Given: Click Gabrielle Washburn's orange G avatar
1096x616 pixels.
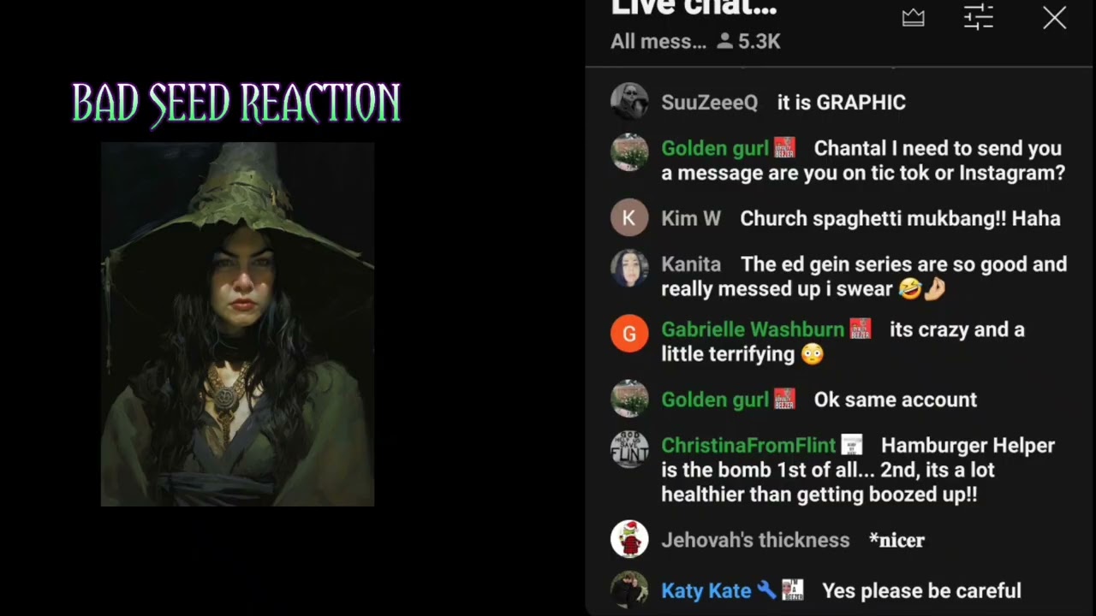Looking at the screenshot, I should (629, 333).
